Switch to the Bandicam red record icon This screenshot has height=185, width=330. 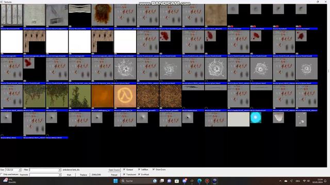tap(207, 181)
